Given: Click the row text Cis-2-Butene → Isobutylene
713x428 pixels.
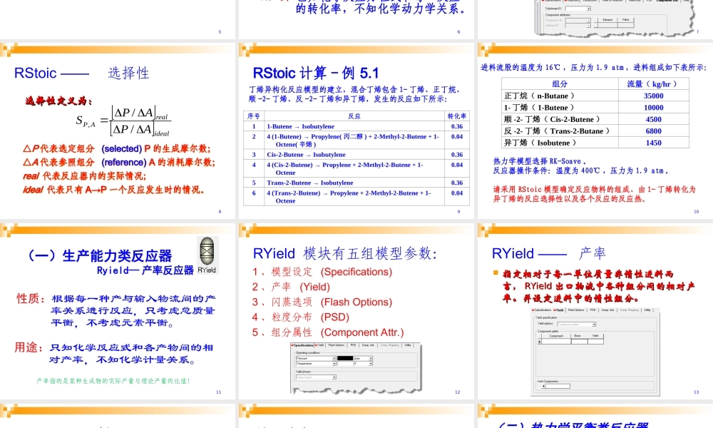Looking at the screenshot, I should pyautogui.click(x=306, y=155).
